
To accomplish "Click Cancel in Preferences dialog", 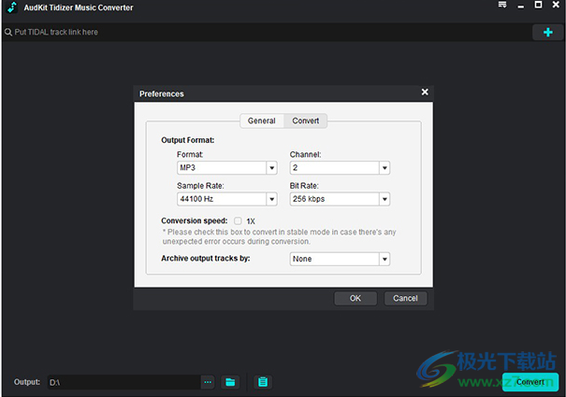I will click(405, 298).
